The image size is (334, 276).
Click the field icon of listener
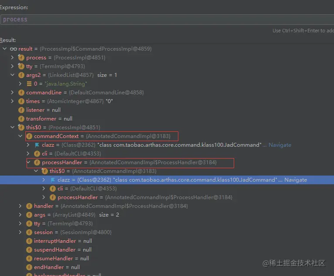click(21, 110)
